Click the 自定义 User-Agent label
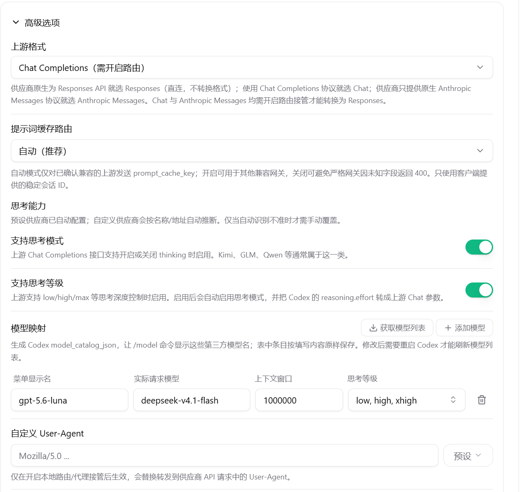The image size is (524, 492). (x=47, y=433)
